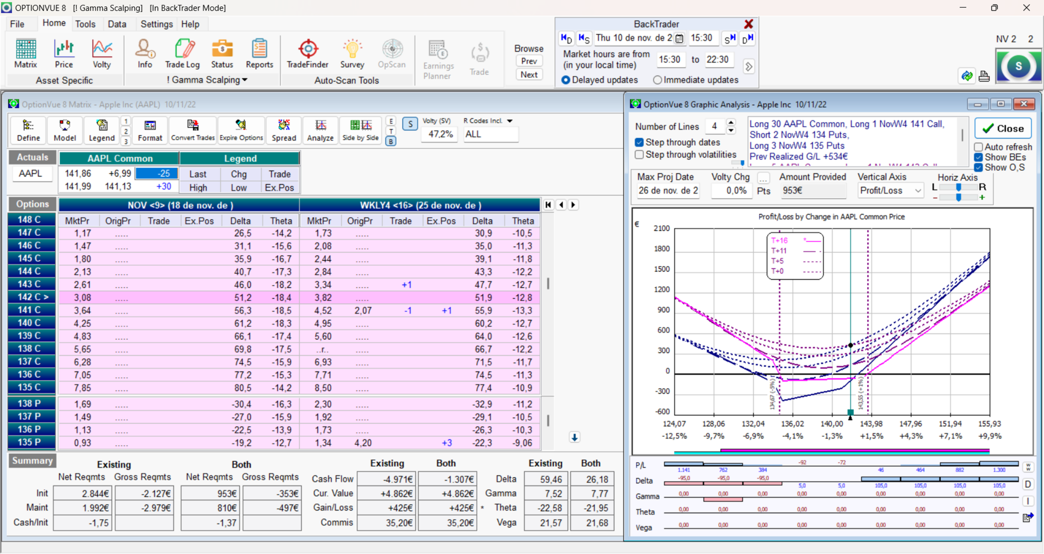The width and height of the screenshot is (1044, 554).
Task: Open the Help menu
Action: tap(190, 24)
